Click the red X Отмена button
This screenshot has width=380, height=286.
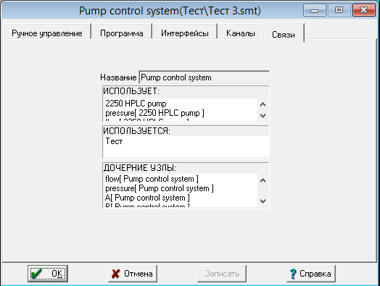tap(133, 274)
